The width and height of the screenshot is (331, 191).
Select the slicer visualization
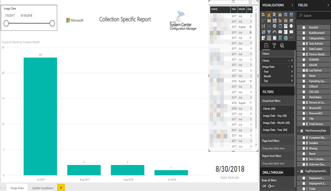point(263,38)
